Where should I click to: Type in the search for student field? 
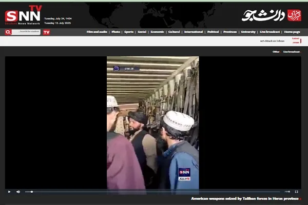(27, 32)
